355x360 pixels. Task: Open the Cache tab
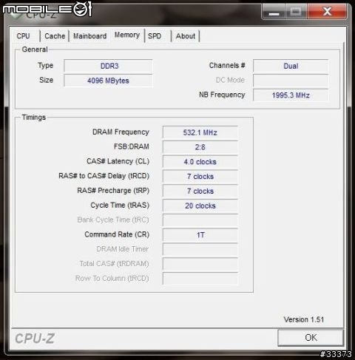click(x=55, y=36)
